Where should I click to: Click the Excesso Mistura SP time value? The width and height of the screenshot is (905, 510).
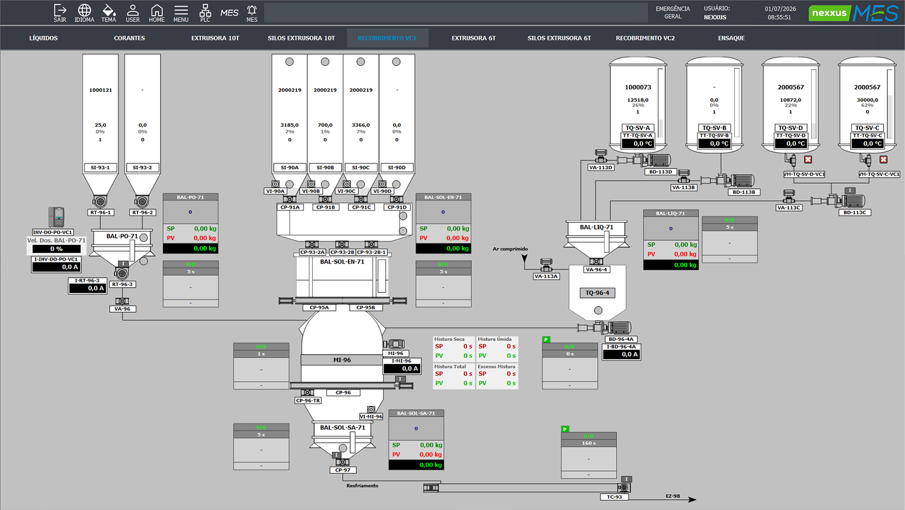click(511, 374)
